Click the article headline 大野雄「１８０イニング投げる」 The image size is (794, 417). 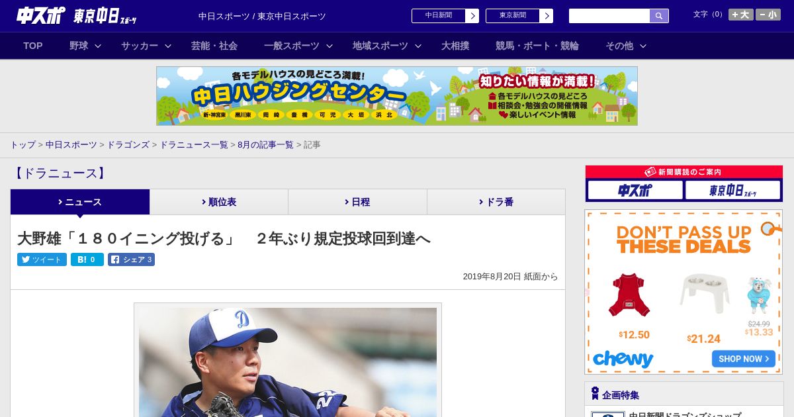click(x=224, y=238)
